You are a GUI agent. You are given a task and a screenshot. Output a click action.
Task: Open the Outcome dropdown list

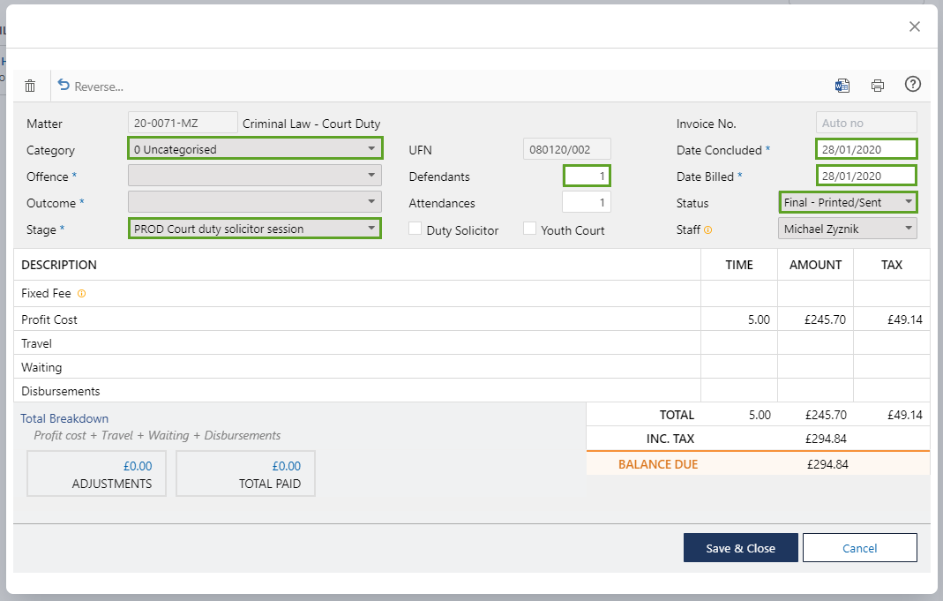255,202
